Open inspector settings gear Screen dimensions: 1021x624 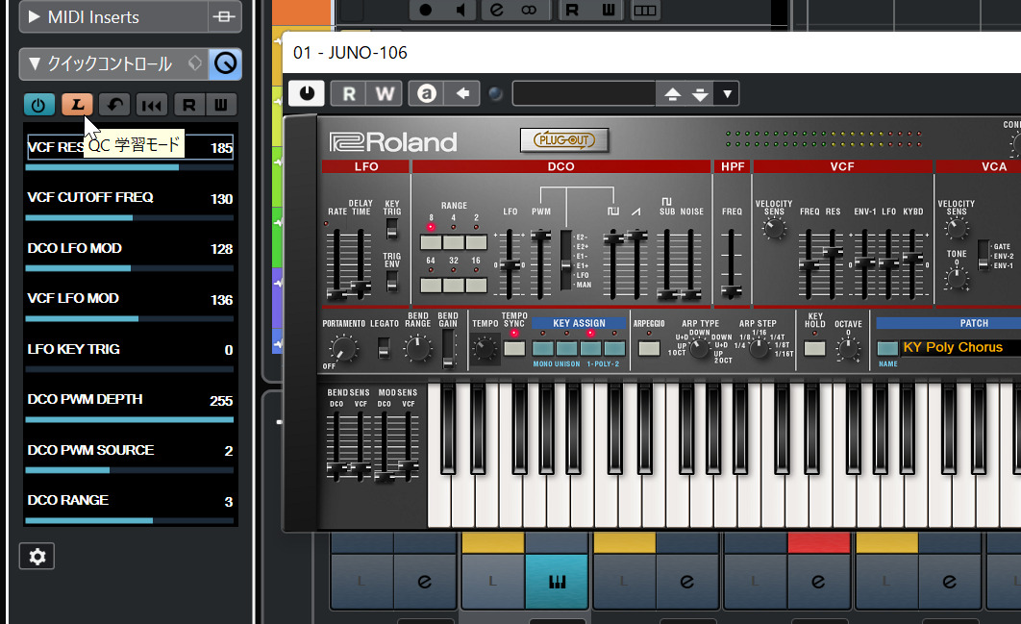(x=37, y=557)
